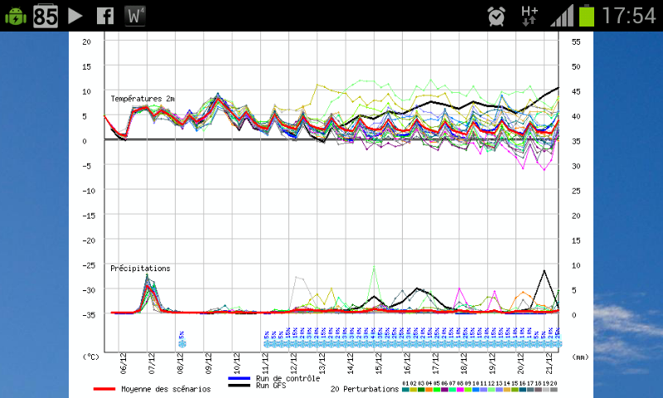The height and width of the screenshot is (398, 663).
Task: Click the 08/12 date label
Action: (180, 363)
